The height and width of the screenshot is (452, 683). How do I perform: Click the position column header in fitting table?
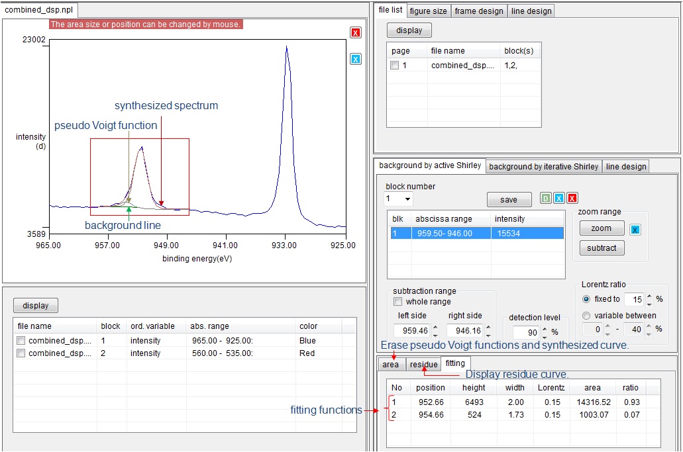click(430, 387)
